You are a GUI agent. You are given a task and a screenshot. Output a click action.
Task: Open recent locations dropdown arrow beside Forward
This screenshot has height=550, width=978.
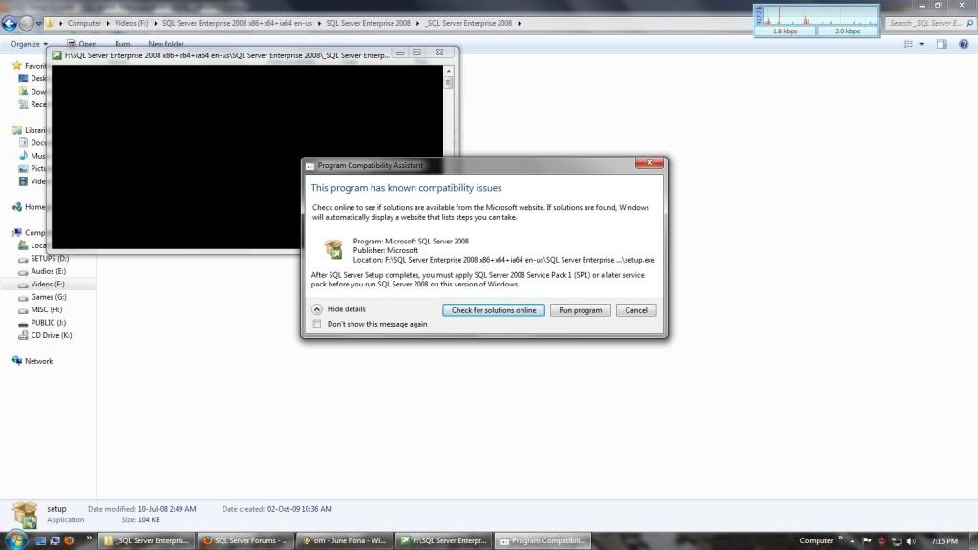click(x=38, y=24)
